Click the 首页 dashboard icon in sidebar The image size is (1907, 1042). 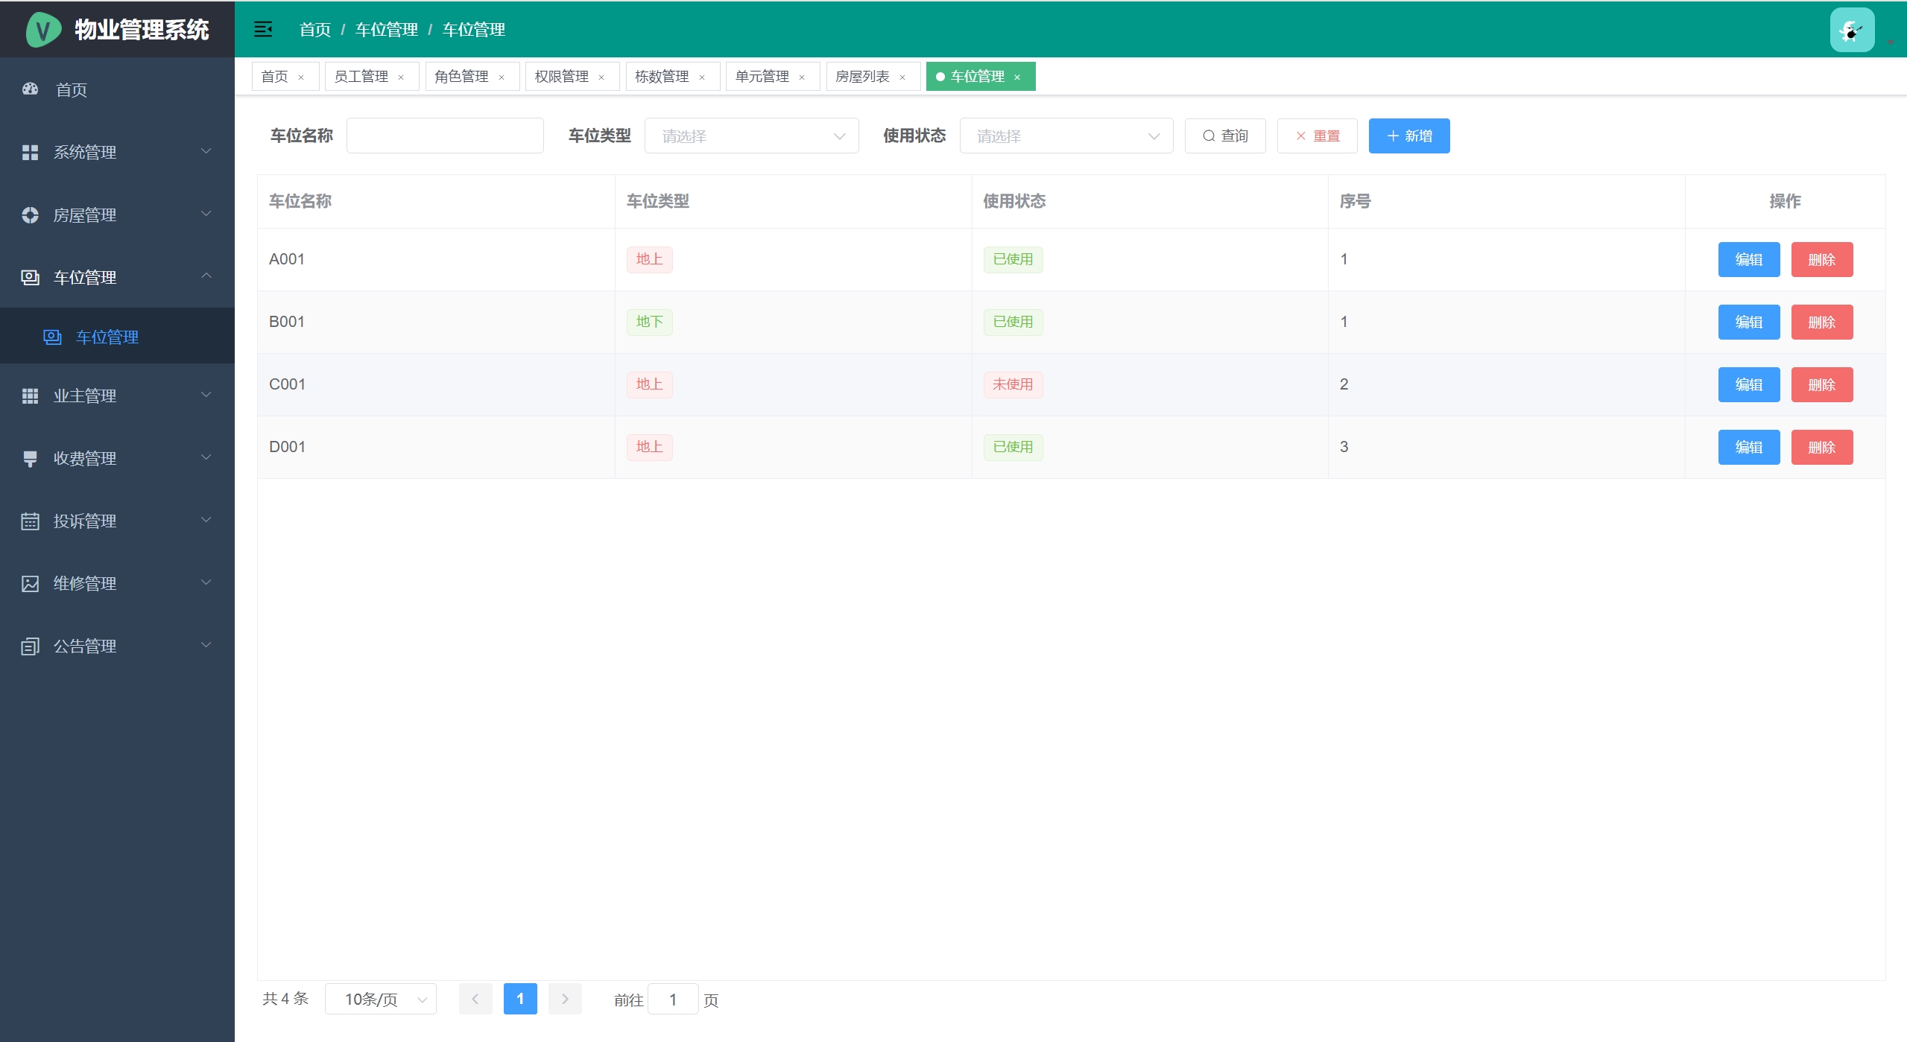(31, 89)
